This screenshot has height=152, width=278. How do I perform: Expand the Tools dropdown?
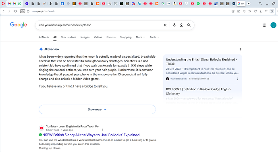(154, 37)
